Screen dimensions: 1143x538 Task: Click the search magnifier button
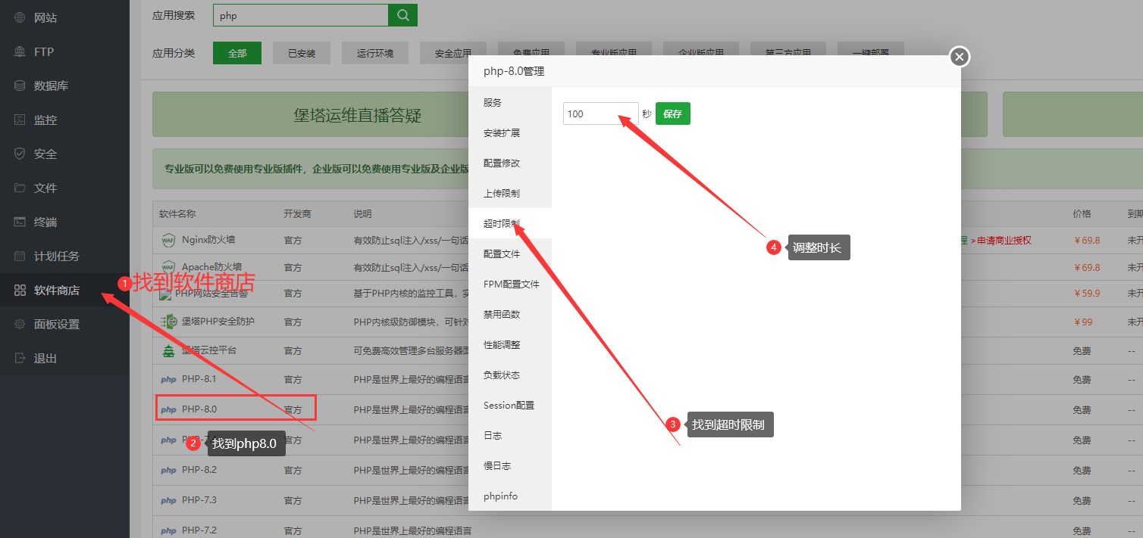tap(402, 15)
